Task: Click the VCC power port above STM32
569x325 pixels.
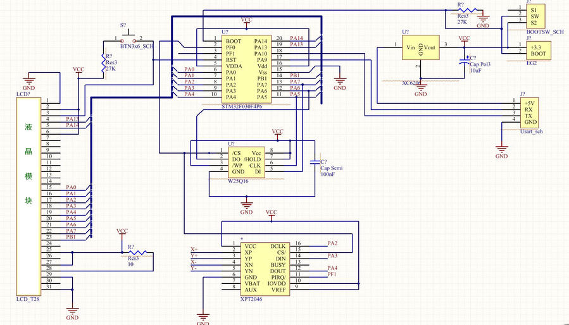Action: coord(247,20)
